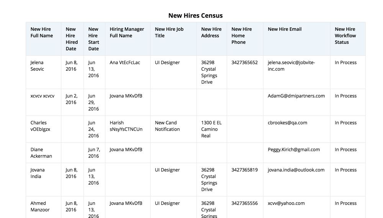Select the cbrookes@qa.com email cell
The height and width of the screenshot is (218, 383).
287,123
